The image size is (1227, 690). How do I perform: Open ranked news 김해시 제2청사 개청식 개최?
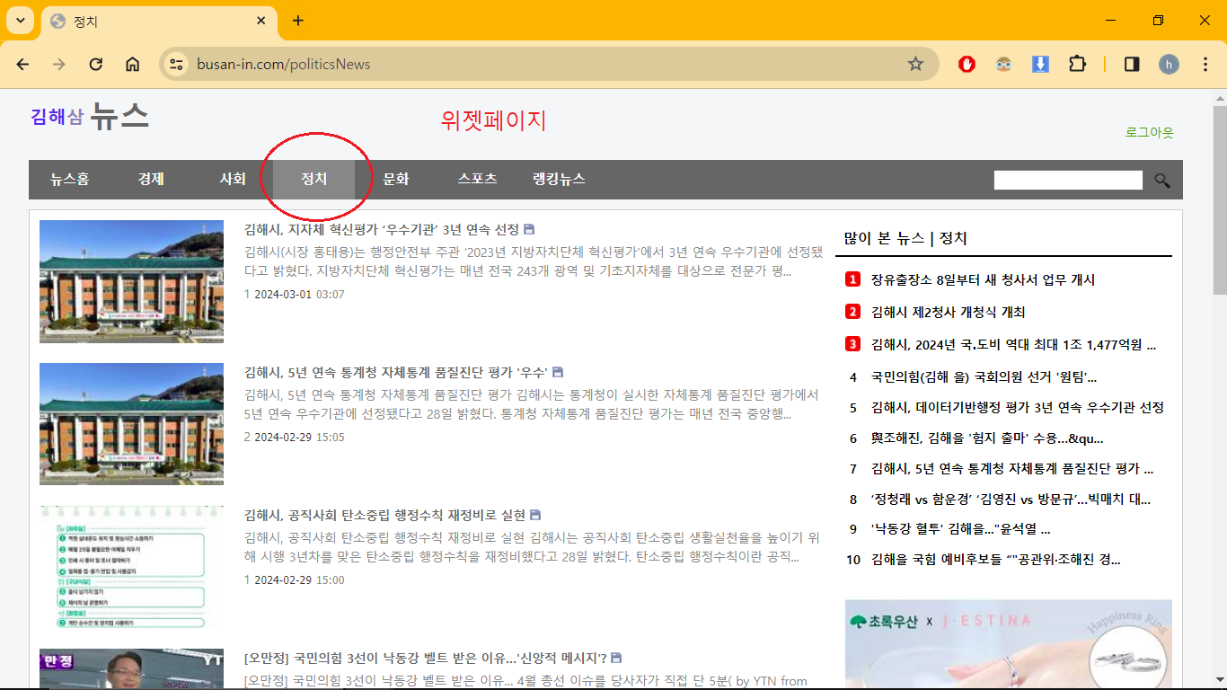(948, 312)
